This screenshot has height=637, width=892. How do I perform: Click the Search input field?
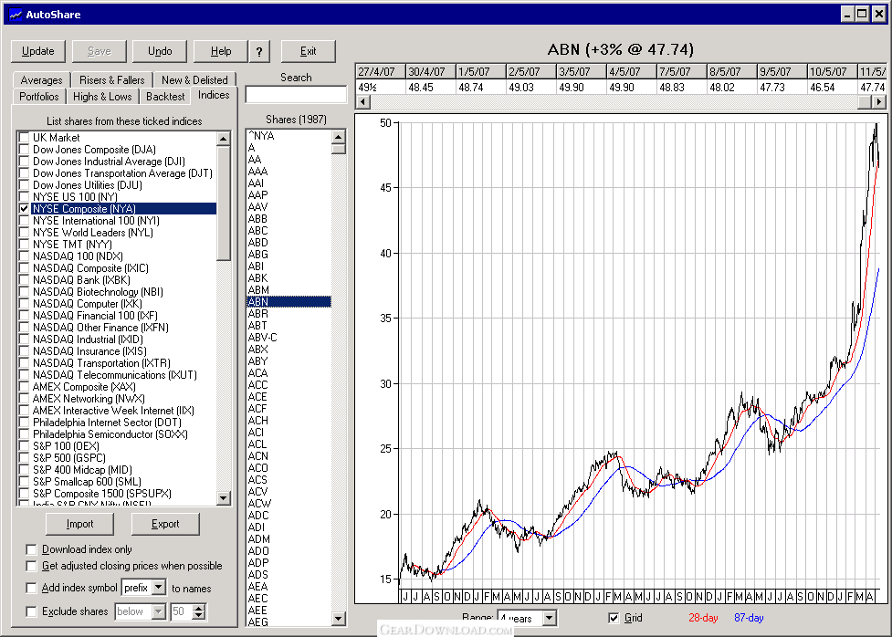[296, 94]
